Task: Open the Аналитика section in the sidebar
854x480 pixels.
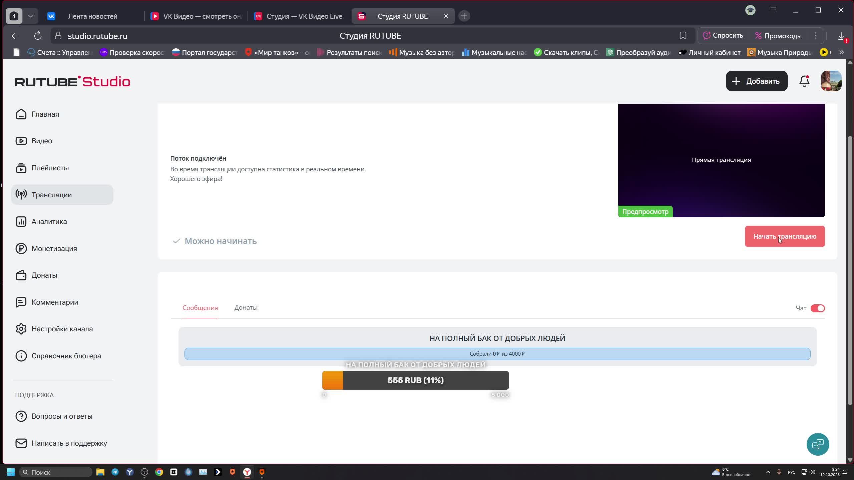Action: [x=49, y=222]
